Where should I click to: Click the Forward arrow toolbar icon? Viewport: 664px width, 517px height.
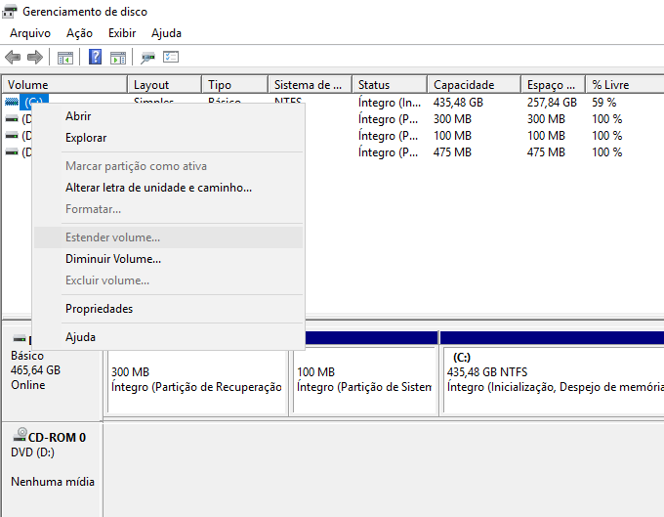[x=35, y=57]
